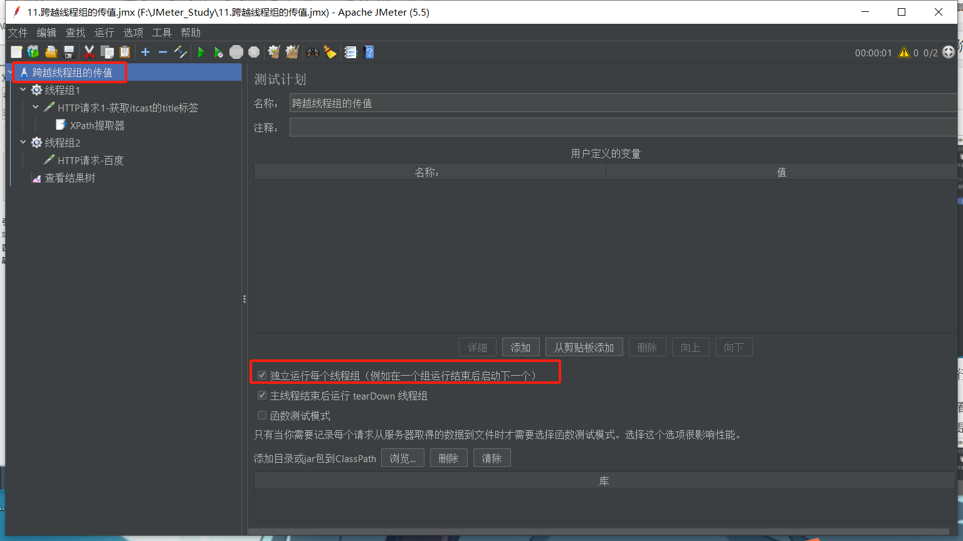Click the warning triangle log icon

pos(904,53)
